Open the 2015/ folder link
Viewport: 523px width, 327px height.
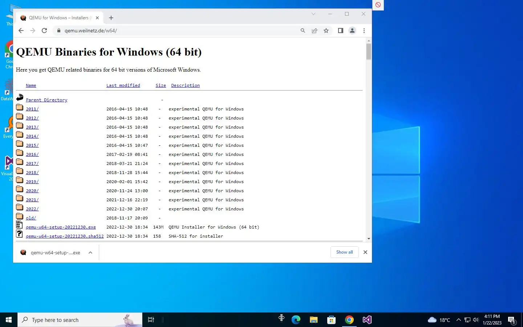click(32, 145)
